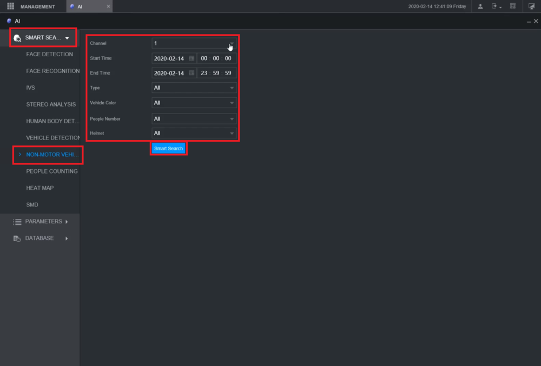
Task: Click the Smart Search magnifier icon
Action: click(x=17, y=38)
